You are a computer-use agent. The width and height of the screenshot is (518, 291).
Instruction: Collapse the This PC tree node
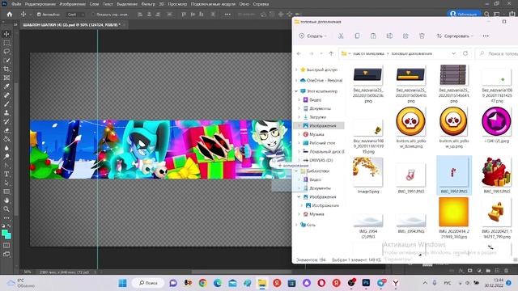coord(297,91)
